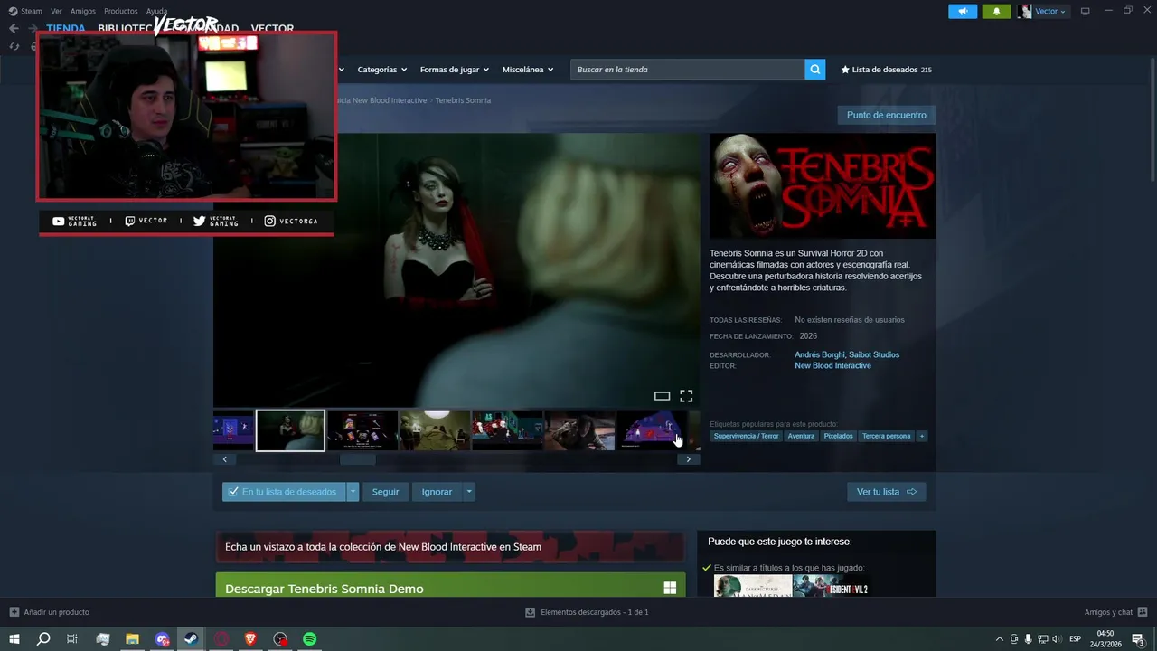The image size is (1157, 651).
Task: Open the Ver menu
Action: click(56, 11)
